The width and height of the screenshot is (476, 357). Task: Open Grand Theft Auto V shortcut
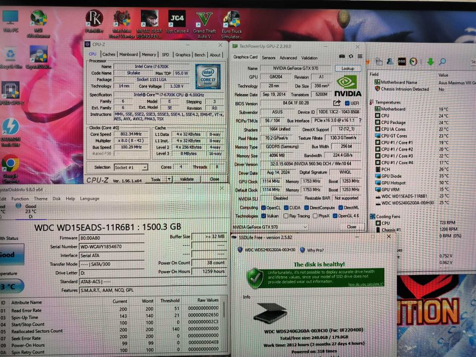(x=204, y=25)
